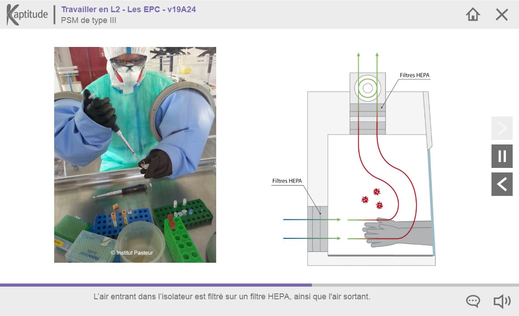Click the Kaptitude logo
The image size is (519, 316).
[x=27, y=14]
